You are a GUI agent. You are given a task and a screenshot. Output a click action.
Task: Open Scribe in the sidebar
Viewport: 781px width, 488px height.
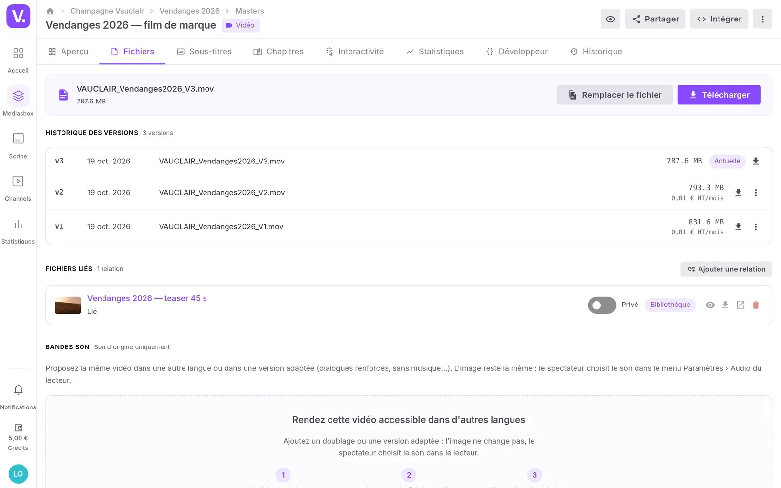18,145
